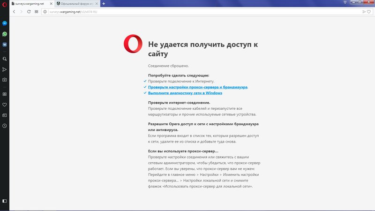Expand the tab list menu in title bar
375x211 pixels.
click(x=345, y=4)
